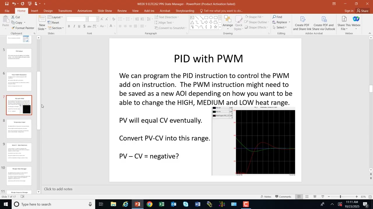Click the spell check icon in status bar
The image size is (373, 209).
(22, 197)
